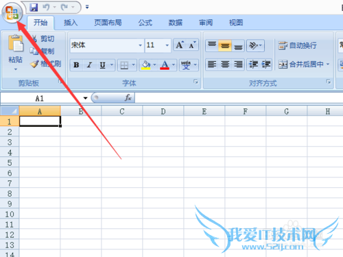343x257 pixels.
Task: Save the workbook from quick access toolbar
Action: point(34,8)
